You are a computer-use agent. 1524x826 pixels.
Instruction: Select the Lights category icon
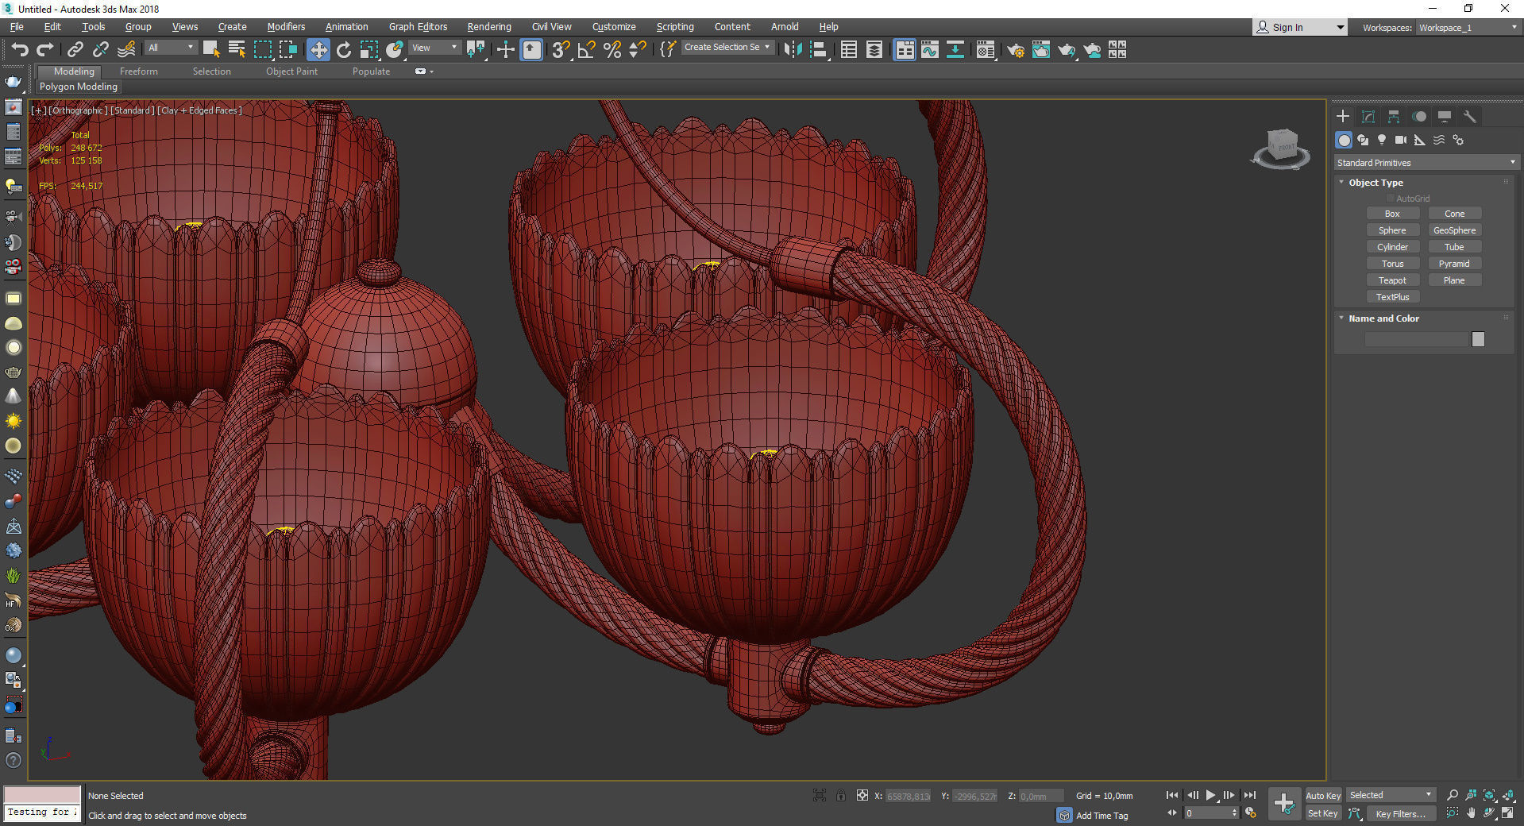pyautogui.click(x=1382, y=140)
